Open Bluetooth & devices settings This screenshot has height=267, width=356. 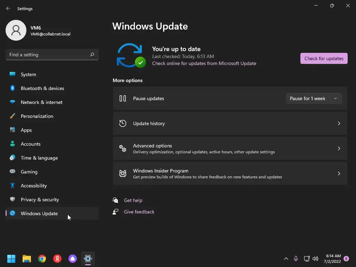click(52, 88)
